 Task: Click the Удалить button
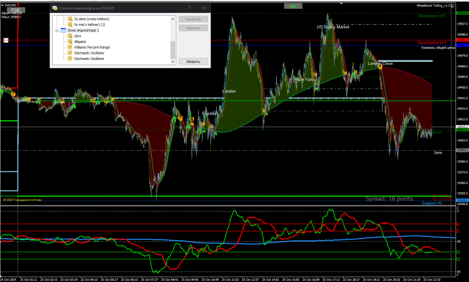tap(193, 28)
